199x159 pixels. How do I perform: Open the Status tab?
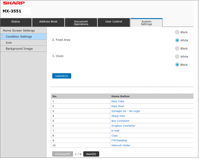pyautogui.click(x=16, y=22)
